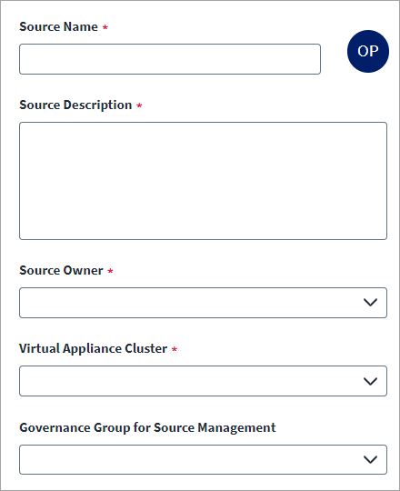Expand Governance Group for Source Management dropdown

203,459
